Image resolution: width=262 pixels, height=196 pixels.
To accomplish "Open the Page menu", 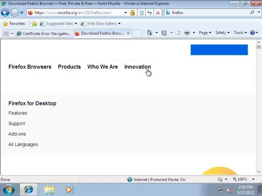I will pos(205,33).
